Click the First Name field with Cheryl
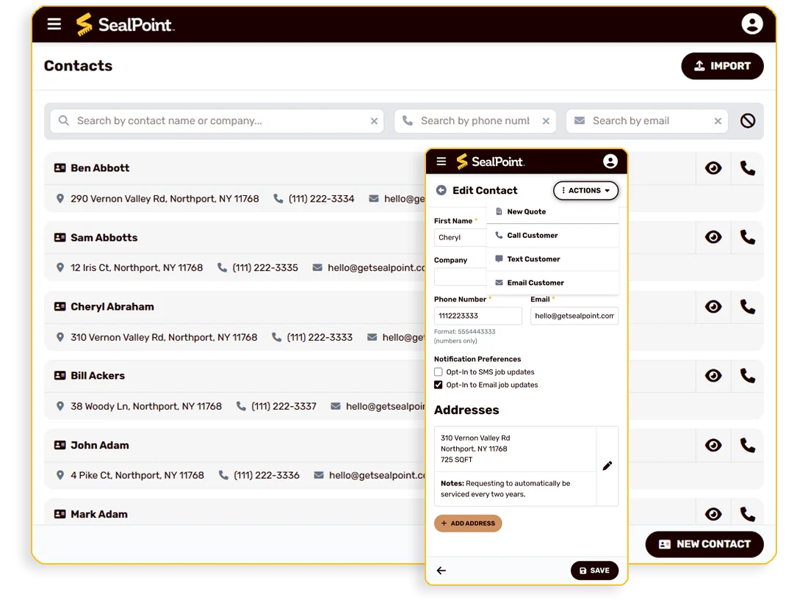Image resolution: width=808 pixels, height=605 pixels. pyautogui.click(x=460, y=237)
